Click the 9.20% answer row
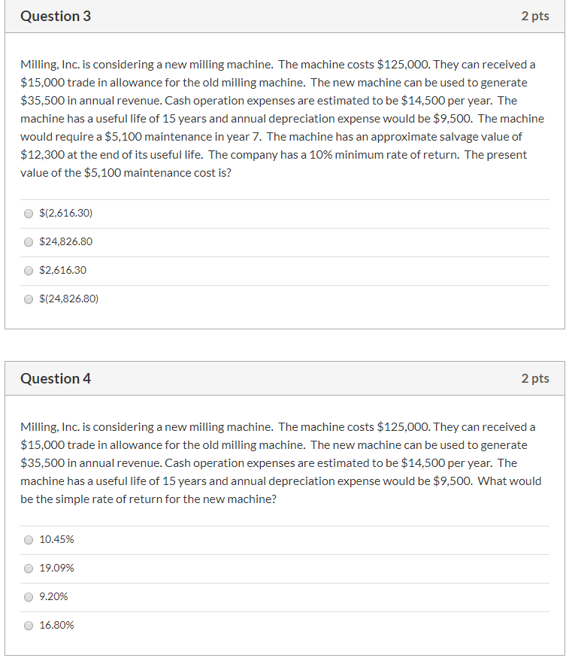Viewport: 572px width, 661px height. [x=286, y=596]
